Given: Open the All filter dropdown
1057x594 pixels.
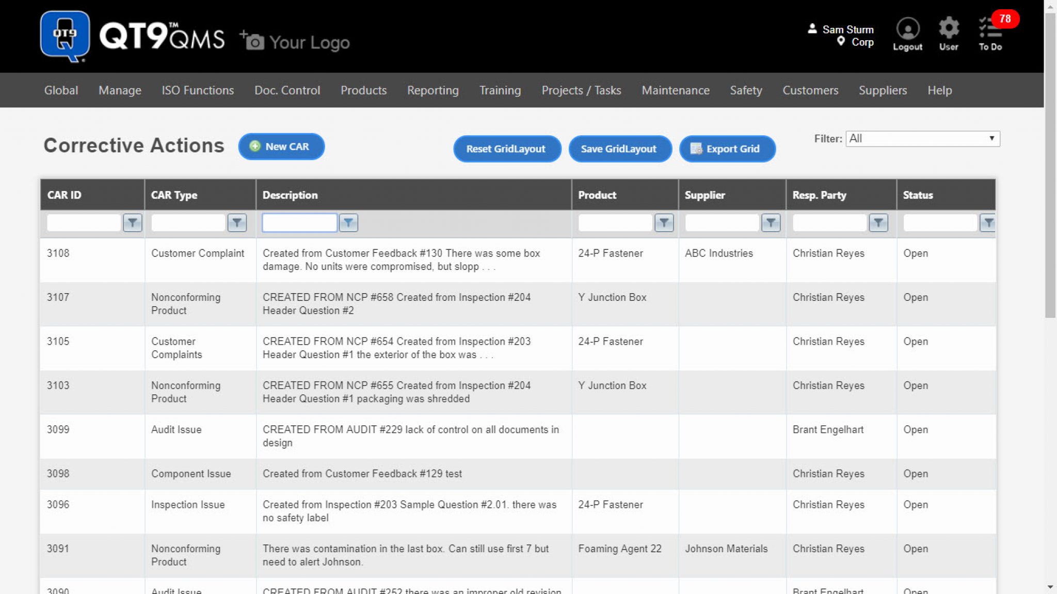Looking at the screenshot, I should coord(922,138).
